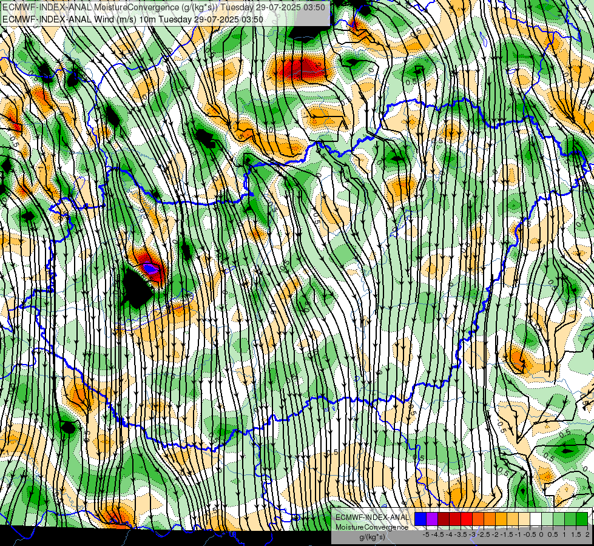Image resolution: width=594 pixels, height=546 pixels.
Task: Click the -2.5 legend tick label
Action: tap(484, 534)
